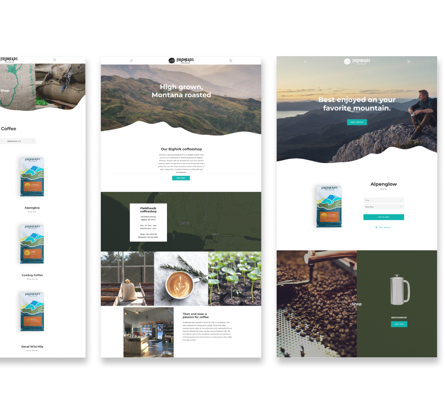Open hamburger menu on High grown page
The width and height of the screenshot is (445, 403).
[x=131, y=61]
